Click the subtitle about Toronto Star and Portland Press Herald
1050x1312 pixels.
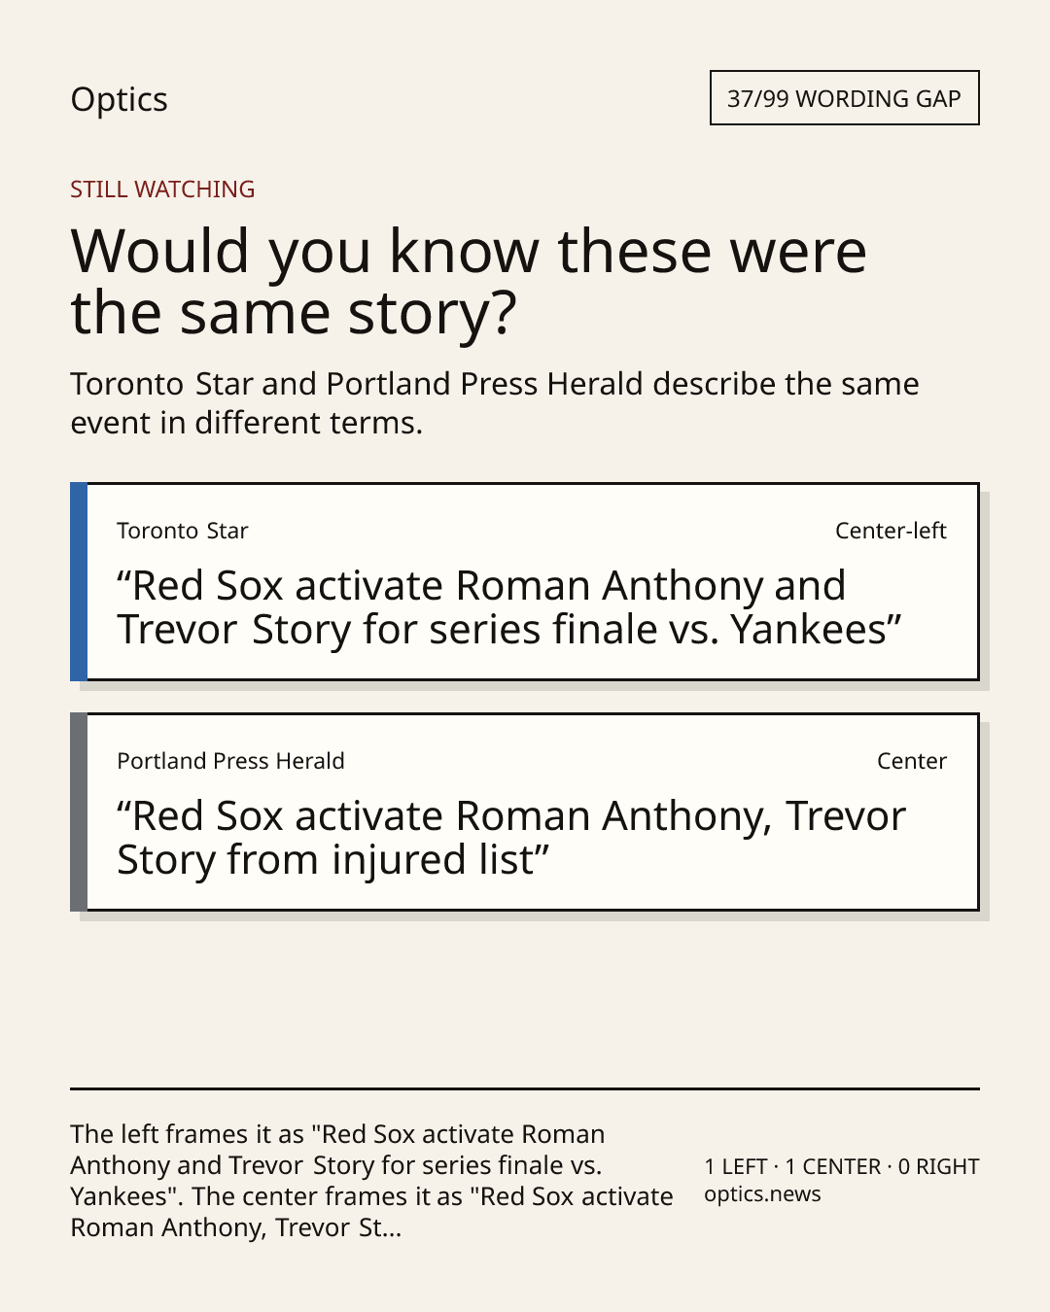pos(495,403)
